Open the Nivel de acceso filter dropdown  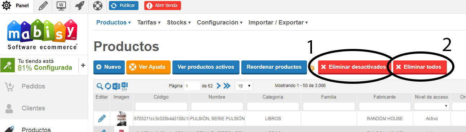point(431,106)
